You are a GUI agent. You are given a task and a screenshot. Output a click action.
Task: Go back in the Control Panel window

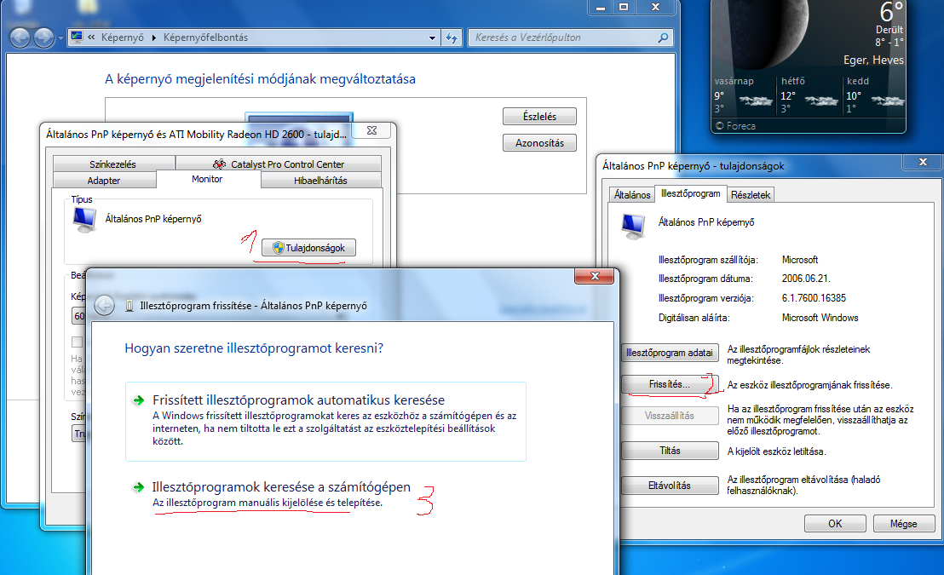(x=20, y=37)
